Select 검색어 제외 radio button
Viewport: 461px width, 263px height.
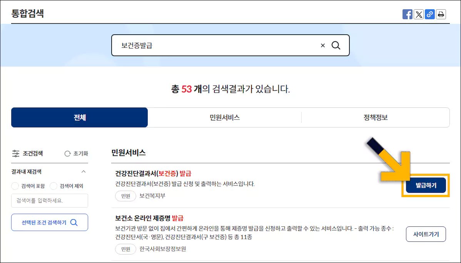53,186
